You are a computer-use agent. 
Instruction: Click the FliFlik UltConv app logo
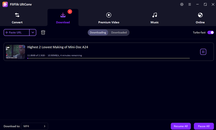click(5, 4)
